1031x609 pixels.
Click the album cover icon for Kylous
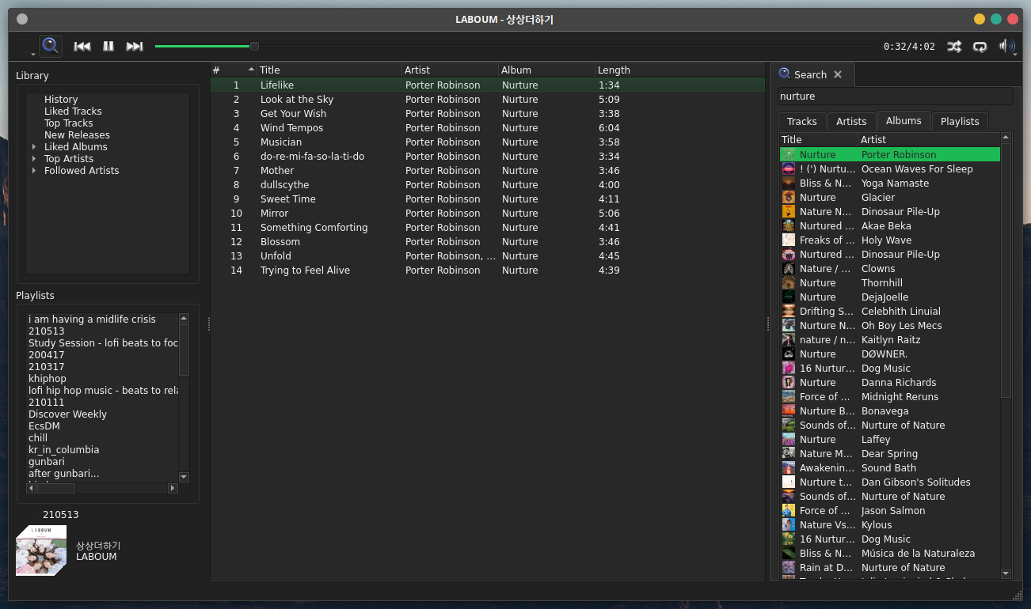tap(788, 525)
